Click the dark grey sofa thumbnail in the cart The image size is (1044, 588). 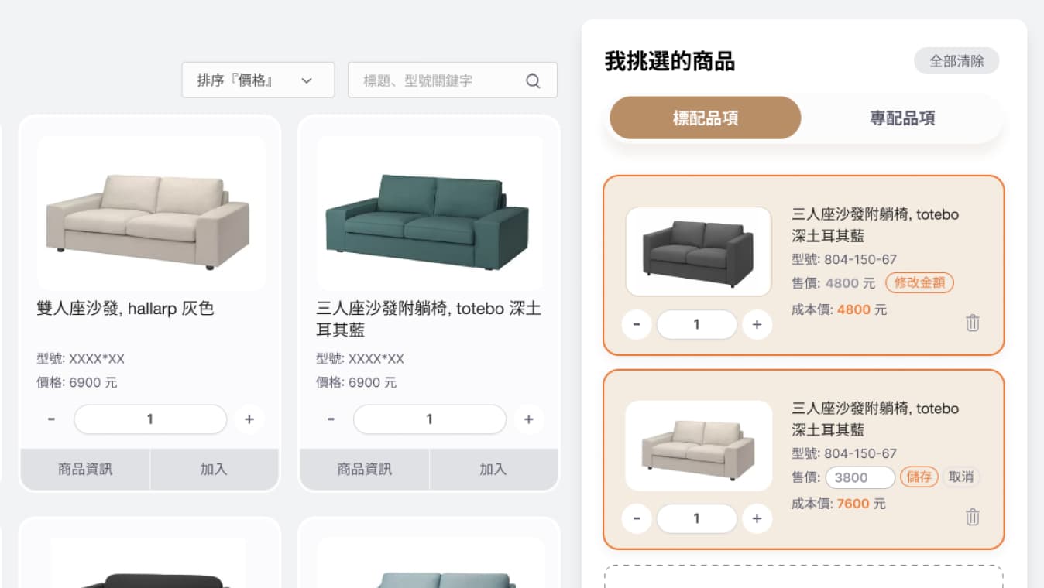tap(699, 251)
